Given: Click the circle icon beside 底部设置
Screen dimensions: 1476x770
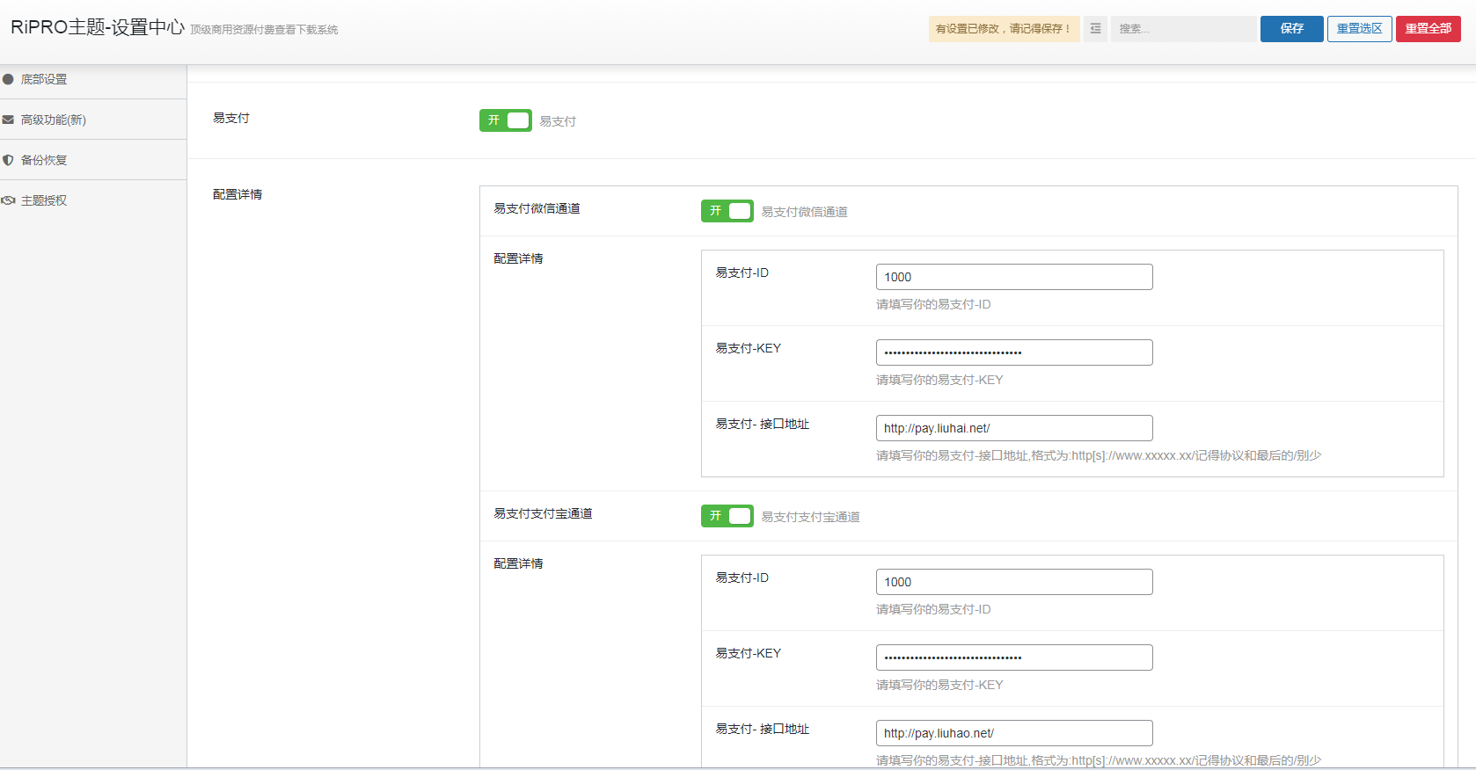Looking at the screenshot, I should point(8,79).
